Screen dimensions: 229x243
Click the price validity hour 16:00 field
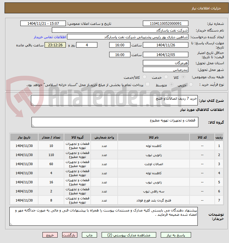tap(120, 55)
